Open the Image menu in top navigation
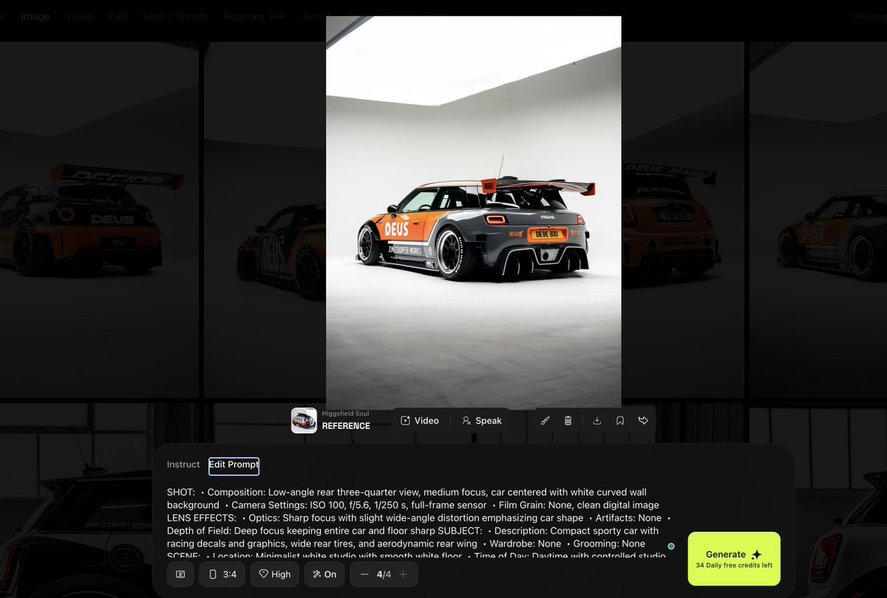The height and width of the screenshot is (598, 887). point(35,16)
